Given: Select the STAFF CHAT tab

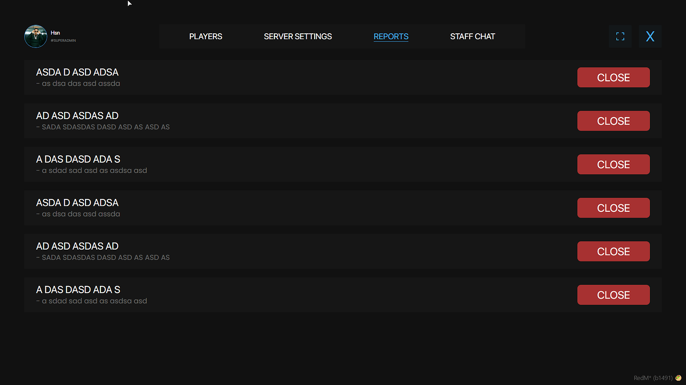Looking at the screenshot, I should (x=472, y=36).
